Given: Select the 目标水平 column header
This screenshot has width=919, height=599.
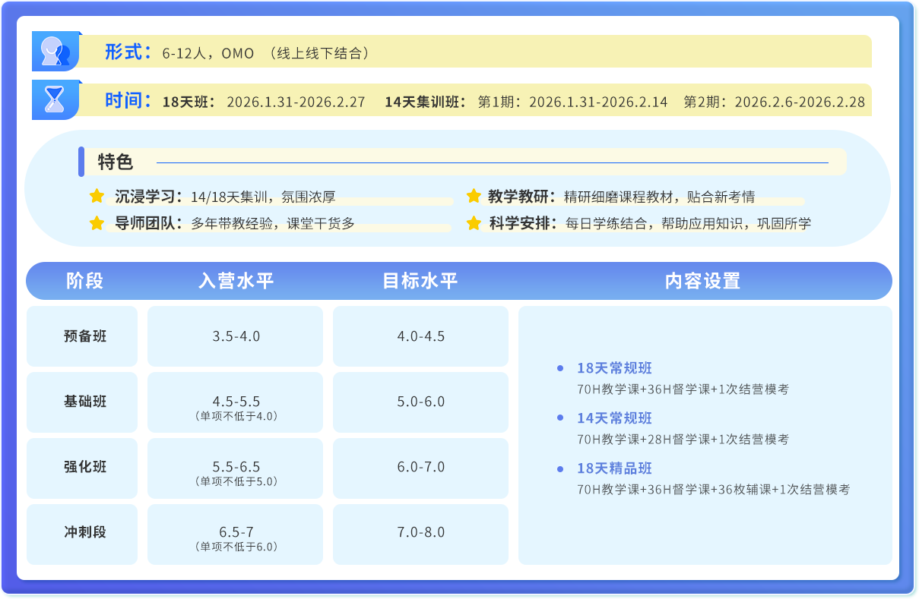Looking at the screenshot, I should (420, 281).
